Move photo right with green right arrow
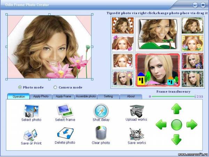Image resolution: width=209 pixels, height=157 pixels. pyautogui.click(x=192, y=125)
